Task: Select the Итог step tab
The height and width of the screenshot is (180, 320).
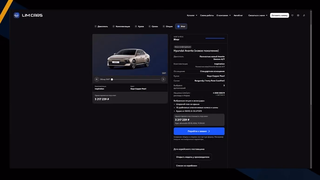Action: (181, 27)
